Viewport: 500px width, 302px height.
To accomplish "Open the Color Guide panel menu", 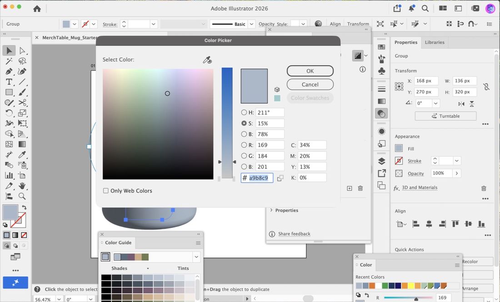I will [198, 243].
